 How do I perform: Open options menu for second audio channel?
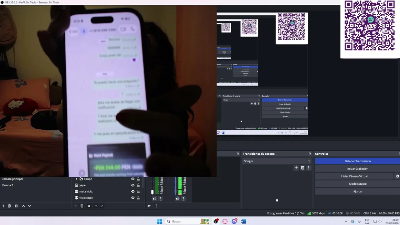183,199
